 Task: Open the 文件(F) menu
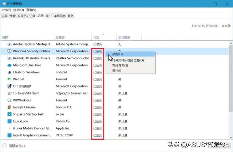tap(6, 10)
